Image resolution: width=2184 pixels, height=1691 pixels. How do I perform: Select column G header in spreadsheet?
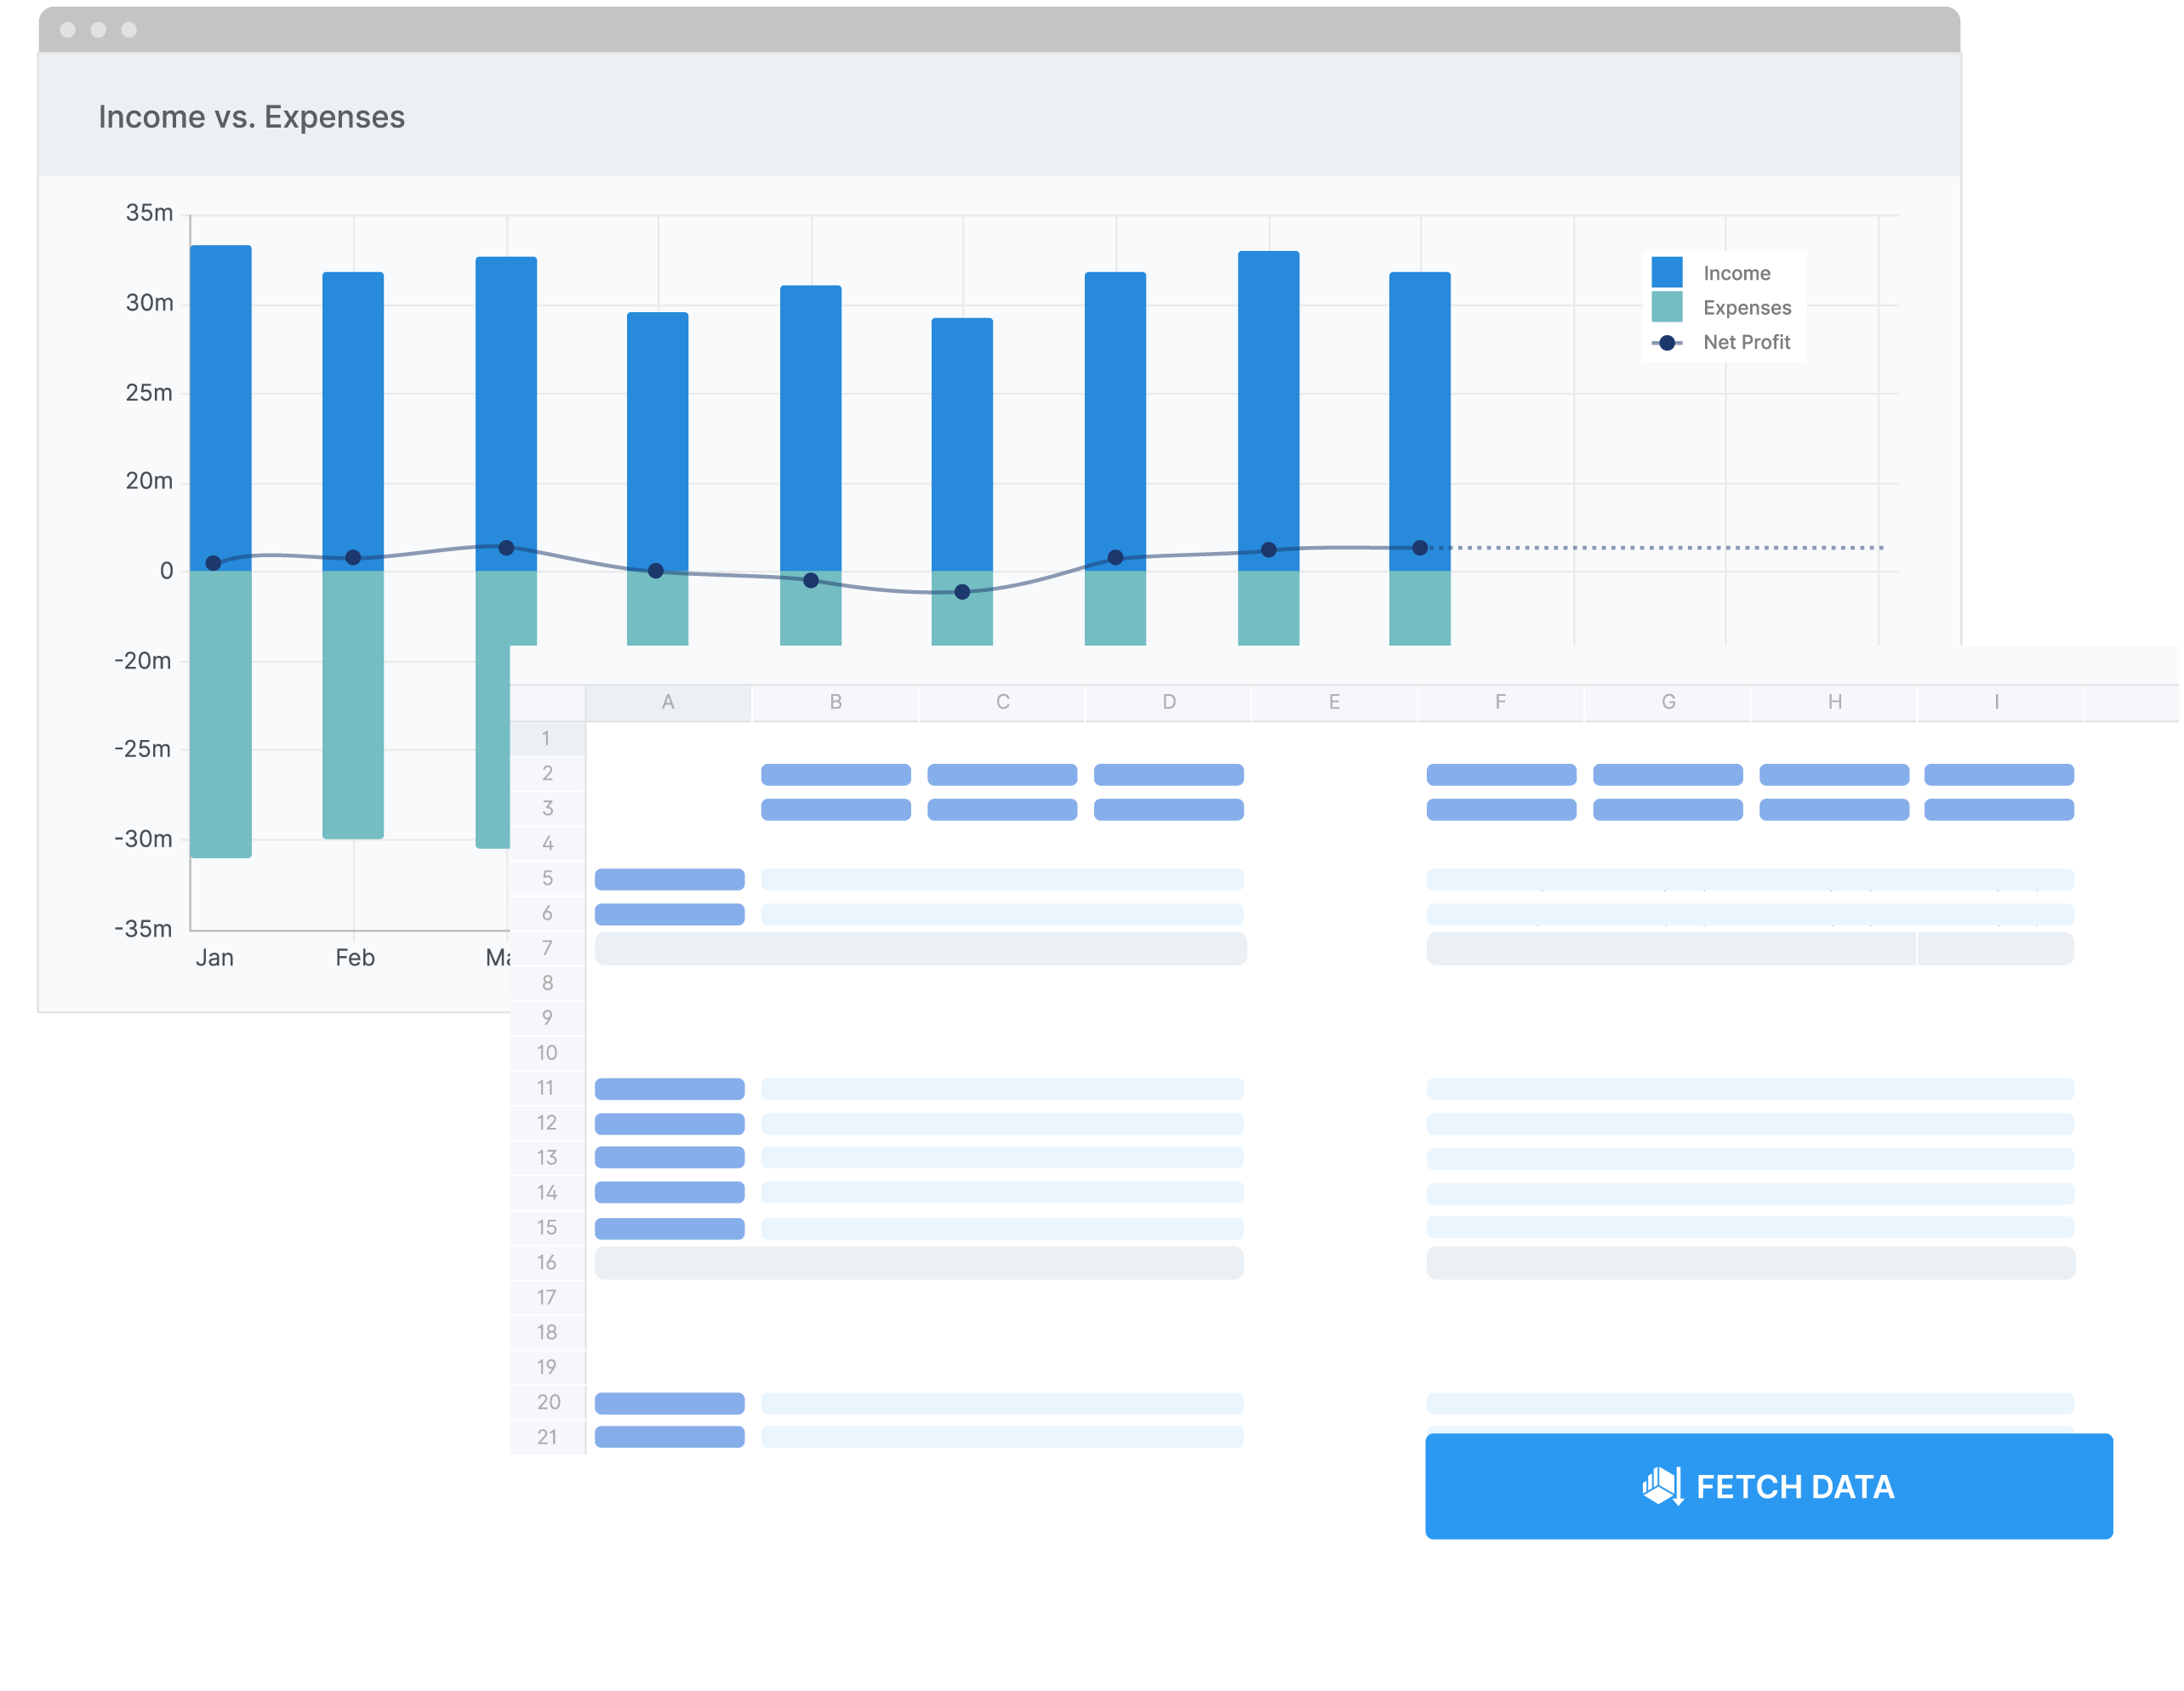pos(1667,702)
